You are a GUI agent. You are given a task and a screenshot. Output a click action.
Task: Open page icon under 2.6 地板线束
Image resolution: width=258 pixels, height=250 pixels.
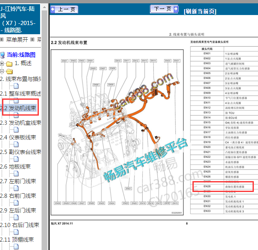16,174
